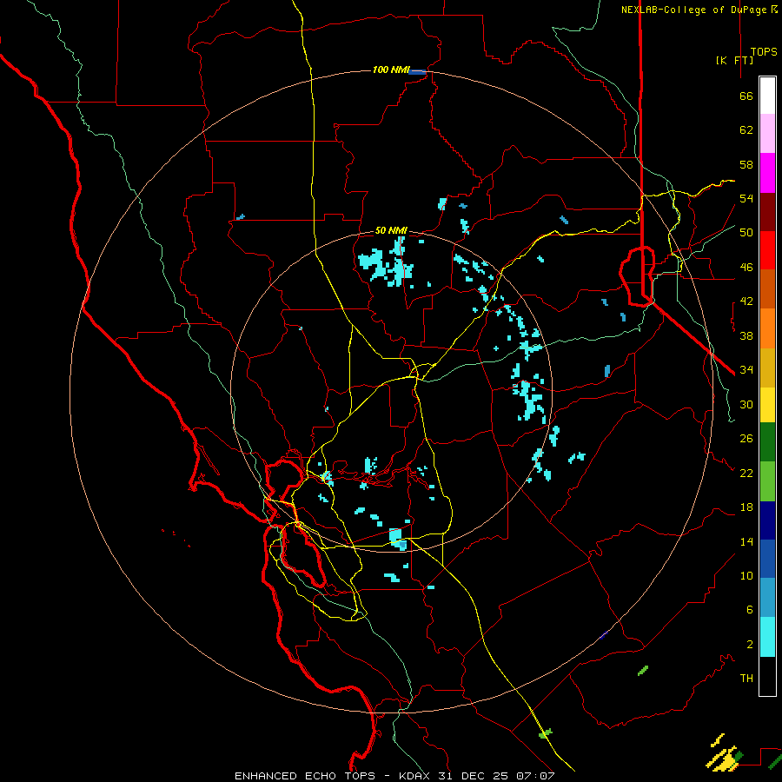Viewport: 782px width, 782px height.
Task: Select the dark red (maroon) legend swatch
Action: tap(767, 212)
